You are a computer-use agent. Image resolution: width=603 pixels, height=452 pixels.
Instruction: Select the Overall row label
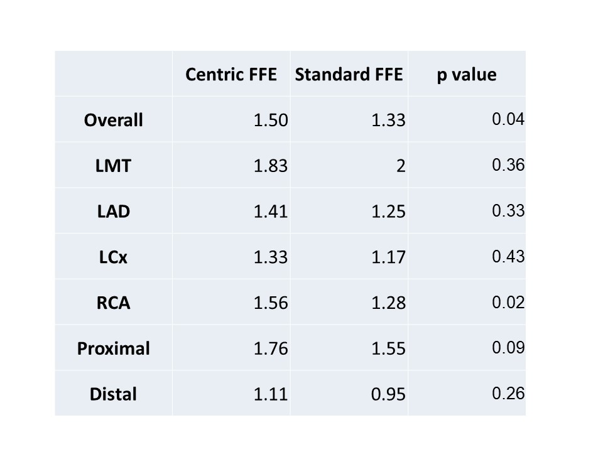(114, 120)
